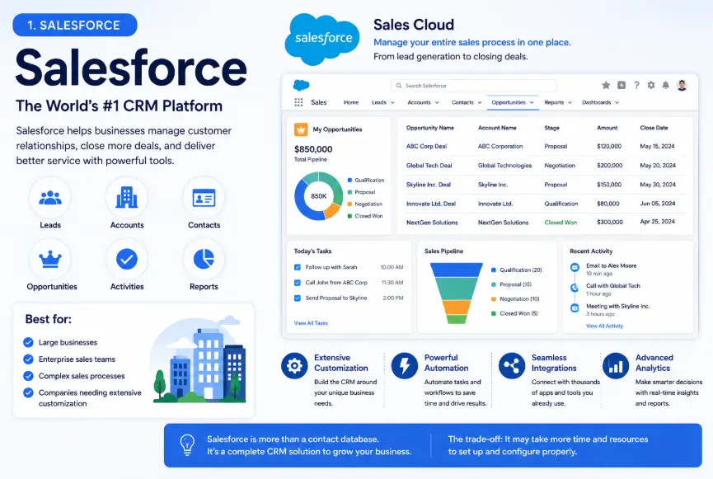
Task: Toggle the Send Proposal to Skyline checkbox
Action: coord(298,298)
